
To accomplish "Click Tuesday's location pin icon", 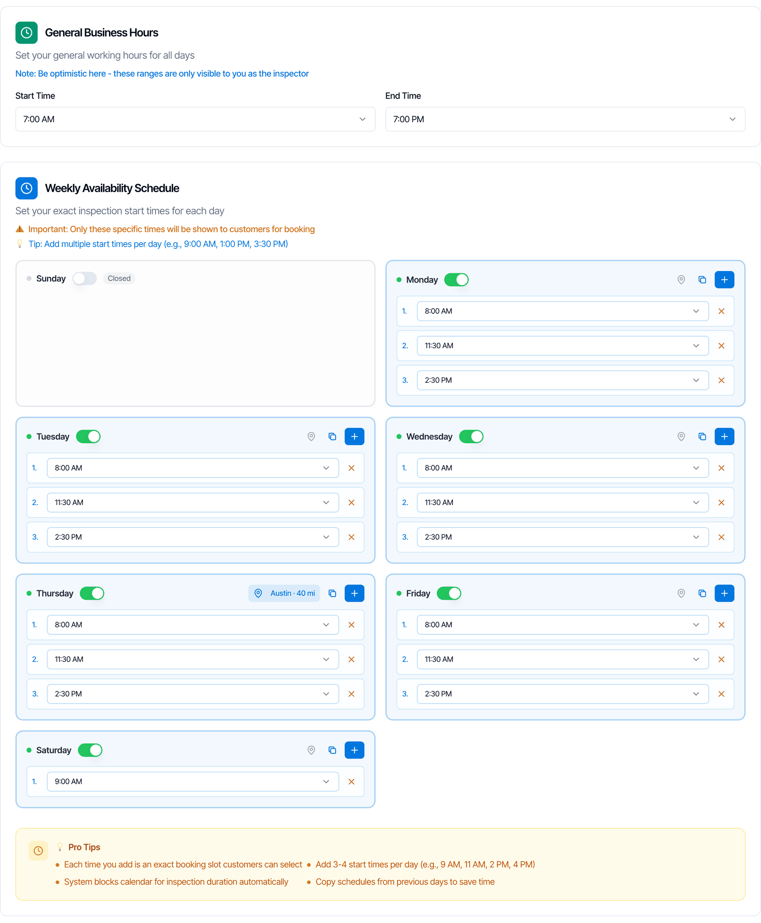I will tap(311, 437).
